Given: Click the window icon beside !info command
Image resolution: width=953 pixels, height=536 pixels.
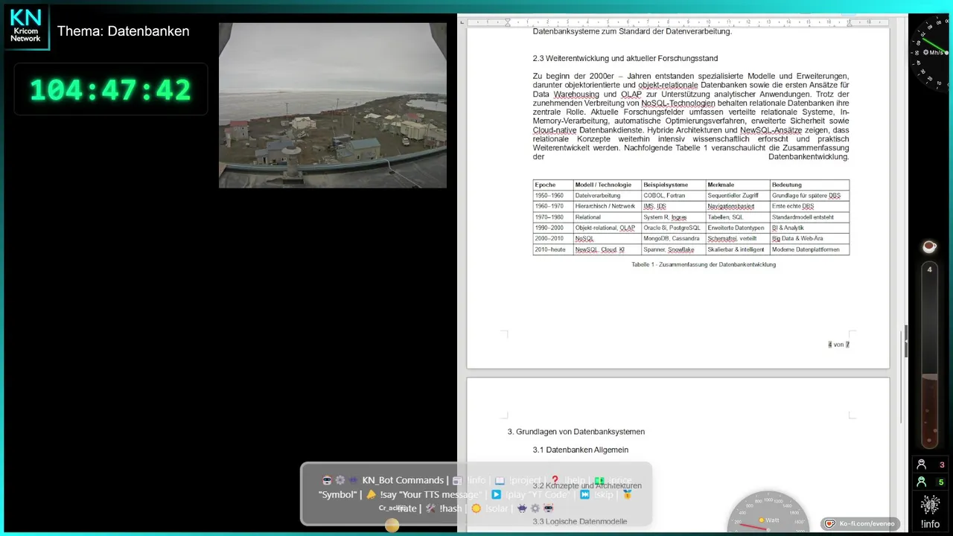Looking at the screenshot, I should click(x=457, y=481).
